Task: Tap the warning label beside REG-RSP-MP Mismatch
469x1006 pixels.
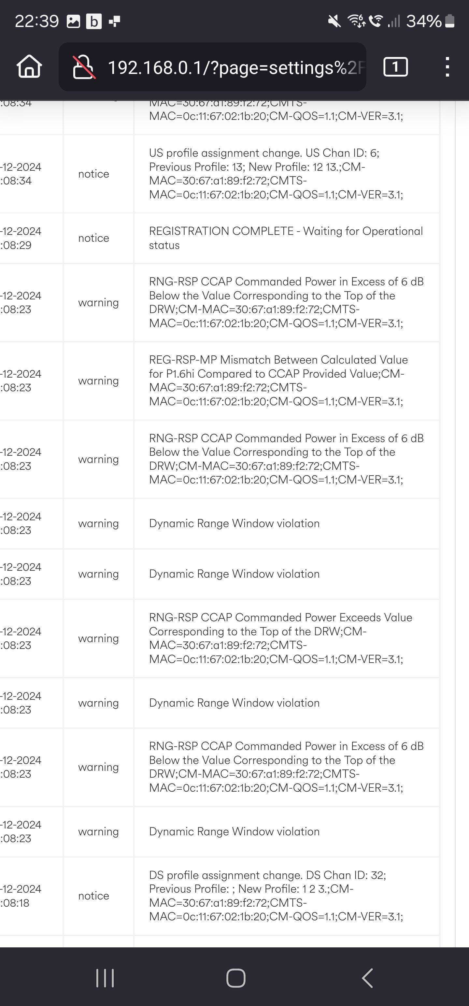Action: (98, 381)
